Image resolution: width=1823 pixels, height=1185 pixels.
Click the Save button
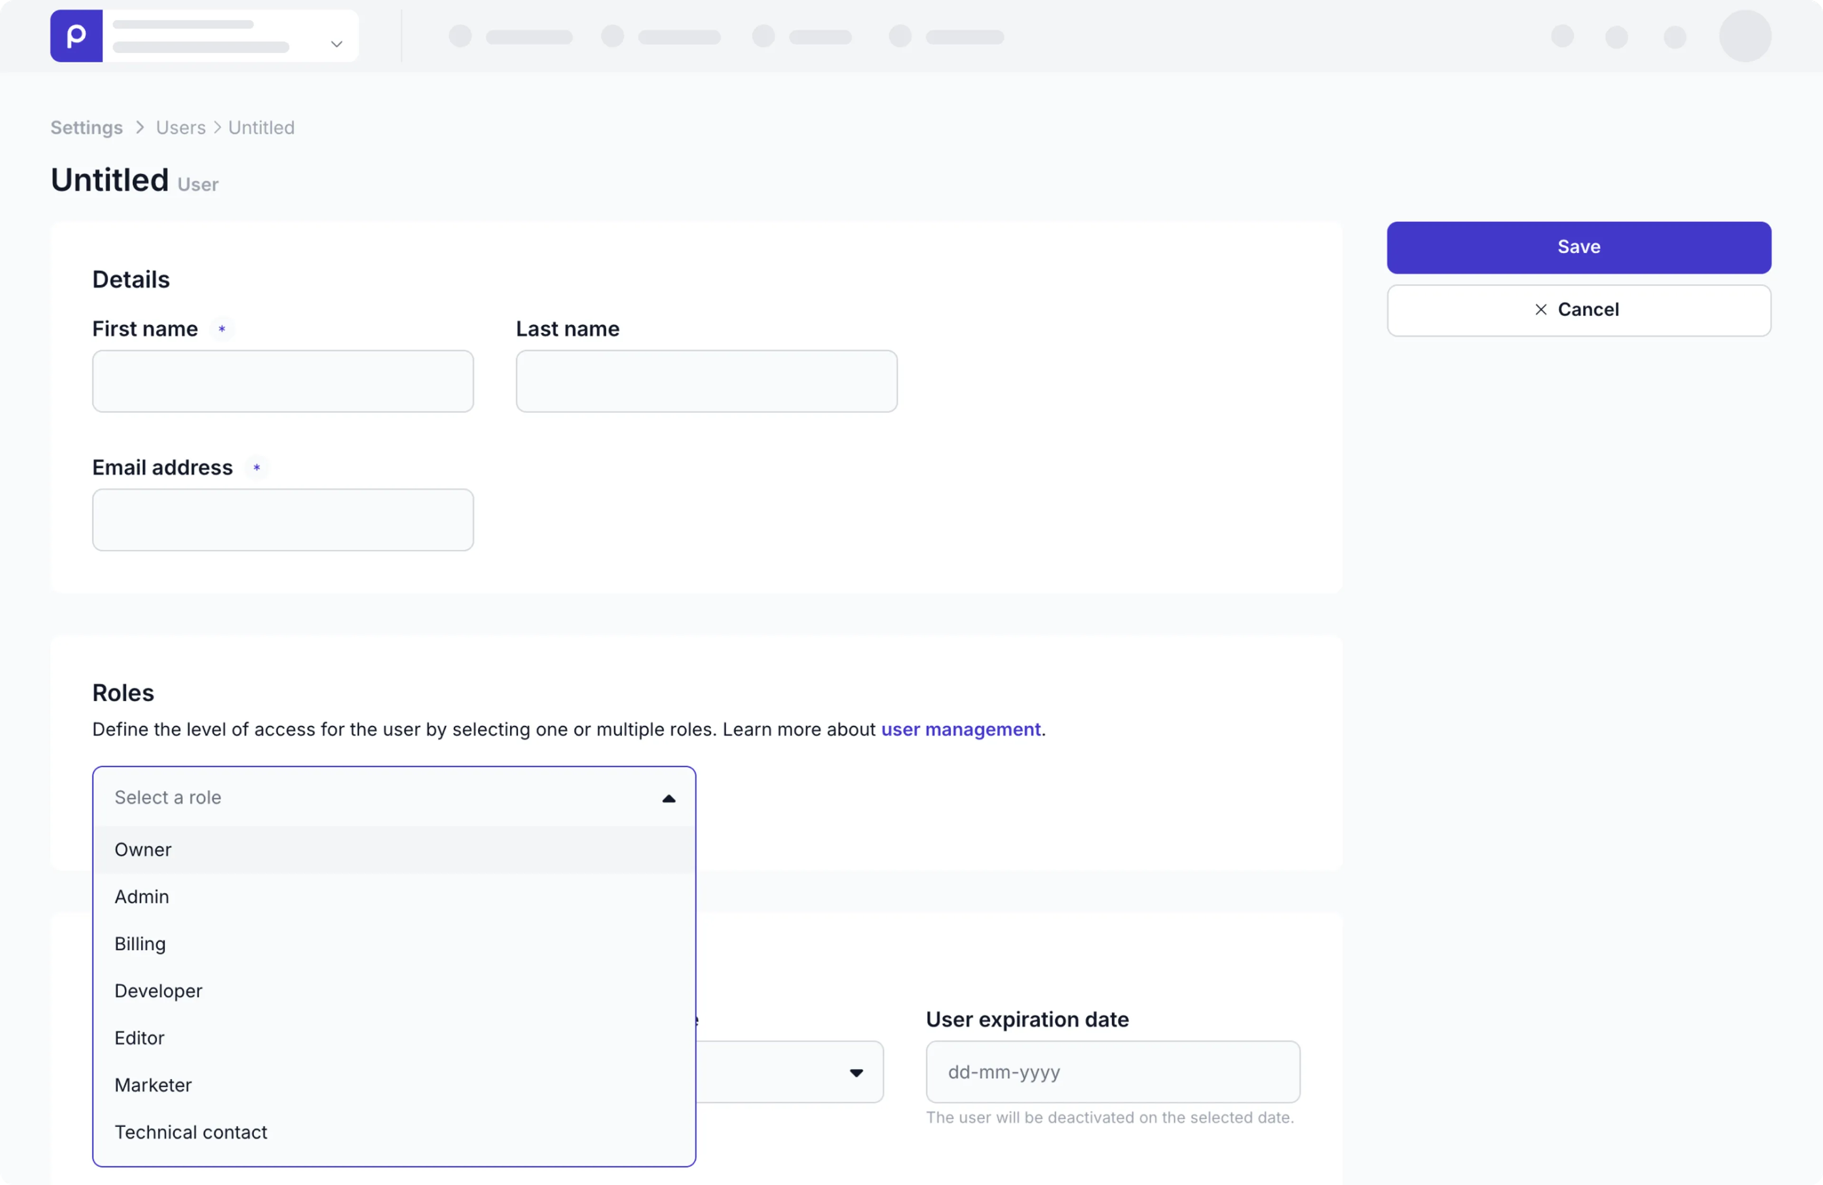coord(1578,247)
